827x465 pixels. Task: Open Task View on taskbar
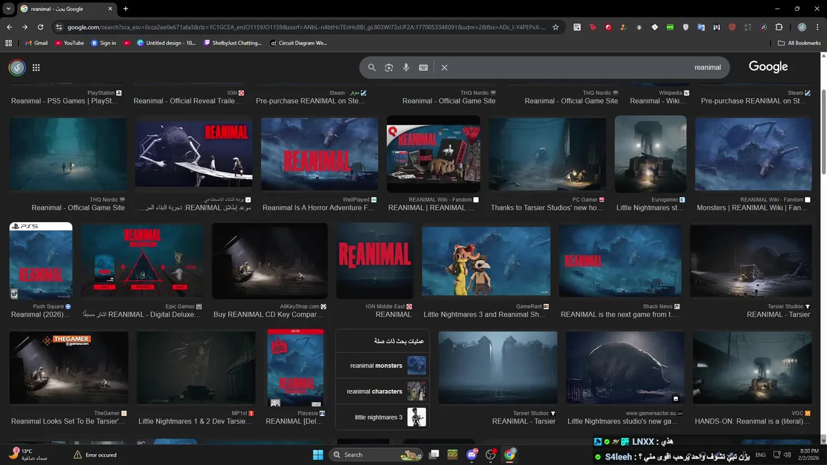pos(434,455)
